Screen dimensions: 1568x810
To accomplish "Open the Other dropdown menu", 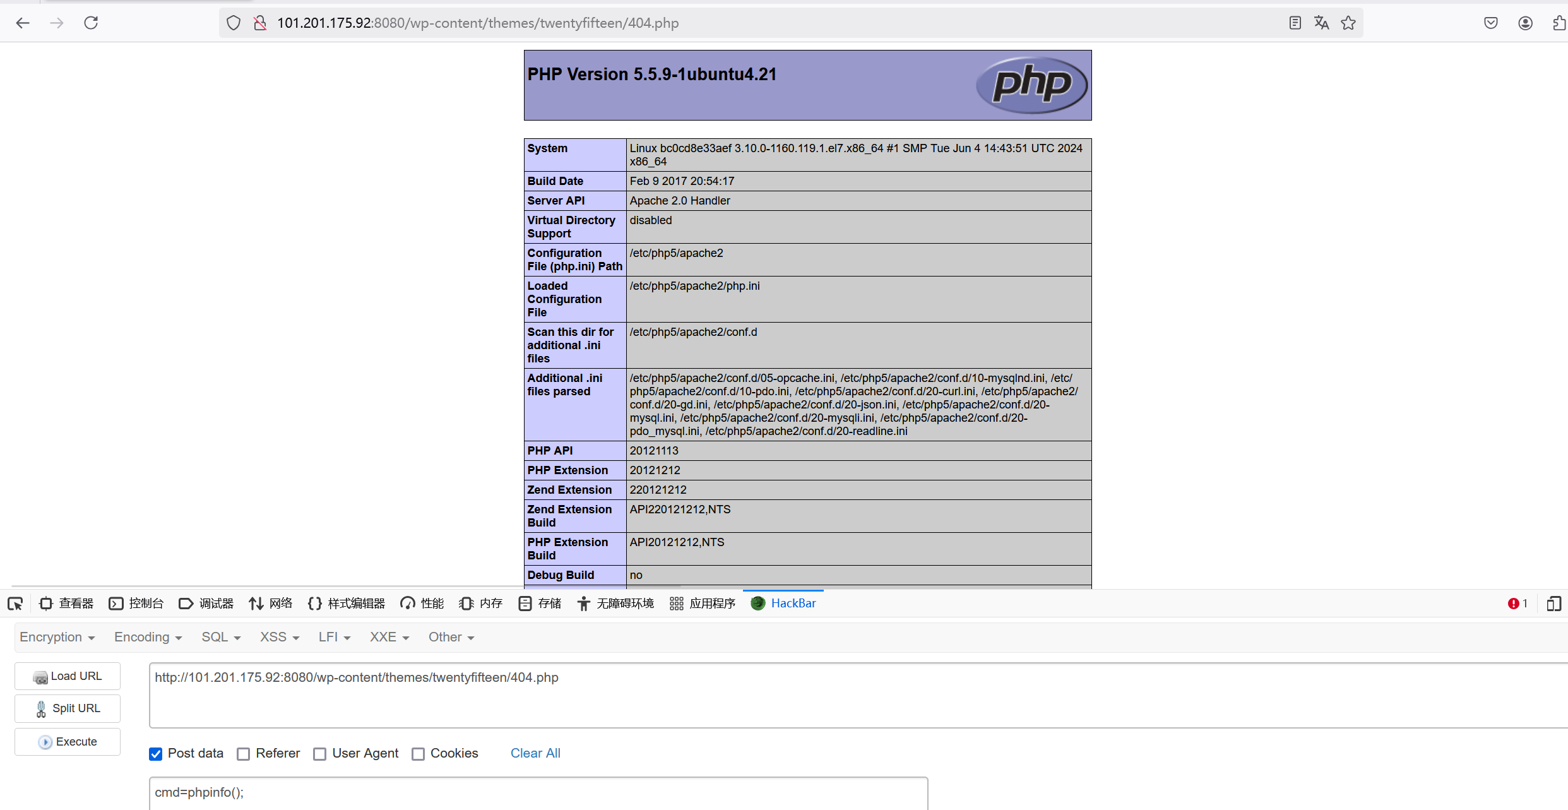I will pos(451,637).
